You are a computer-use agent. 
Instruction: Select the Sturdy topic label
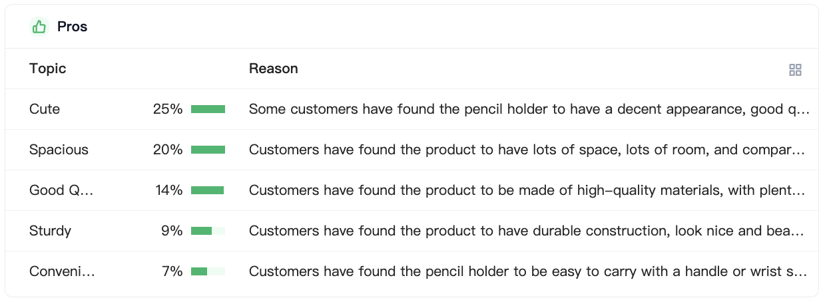click(50, 231)
